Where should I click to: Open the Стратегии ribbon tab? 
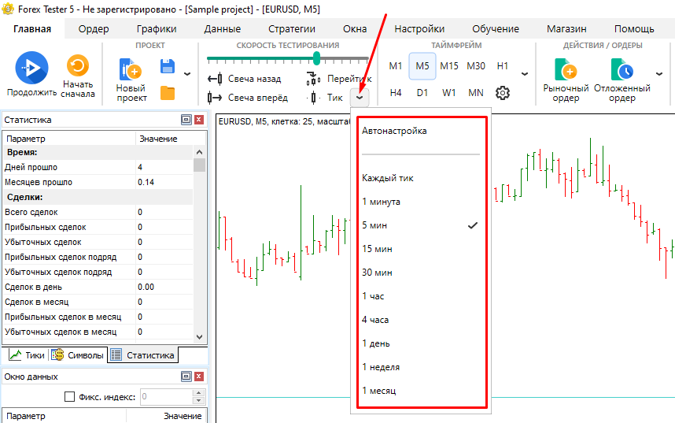[x=291, y=29]
